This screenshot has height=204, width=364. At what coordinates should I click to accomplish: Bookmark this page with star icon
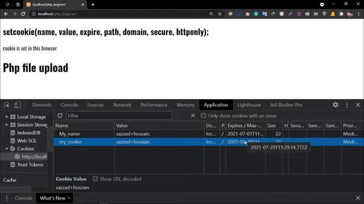pyautogui.click(x=220, y=14)
